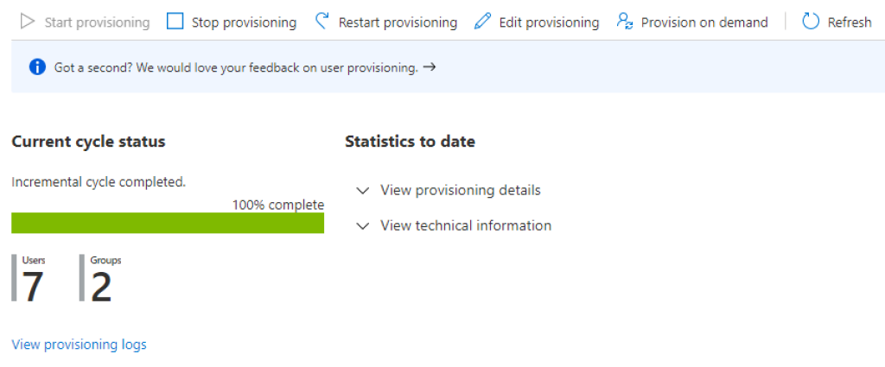Click the Edit provisioning pencil icon
This screenshot has height=367, width=885.
[x=483, y=22]
